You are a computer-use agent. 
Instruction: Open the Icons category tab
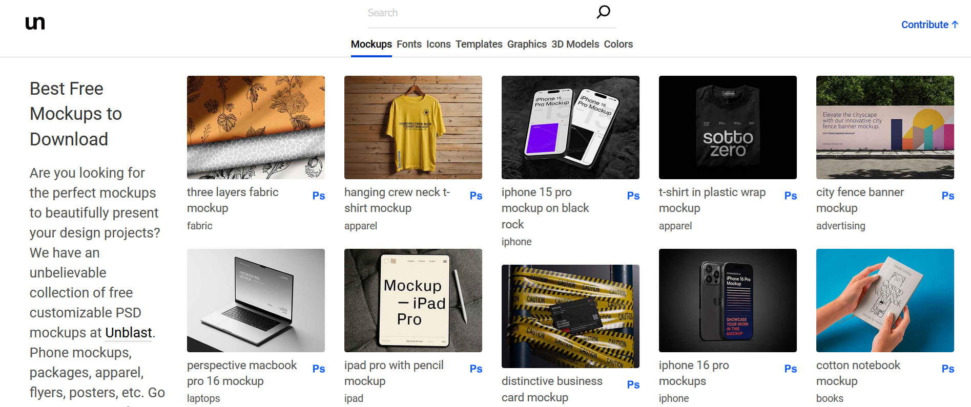tap(438, 44)
